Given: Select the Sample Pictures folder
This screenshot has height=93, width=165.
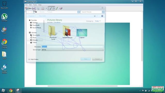Looking at the screenshot, I should click(67, 32).
